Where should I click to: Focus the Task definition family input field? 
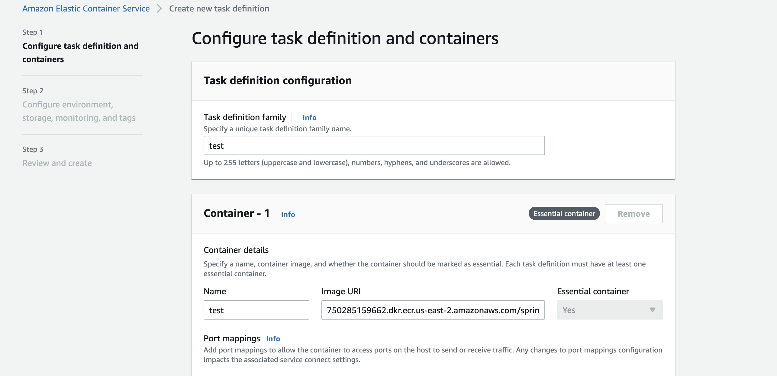coord(374,145)
